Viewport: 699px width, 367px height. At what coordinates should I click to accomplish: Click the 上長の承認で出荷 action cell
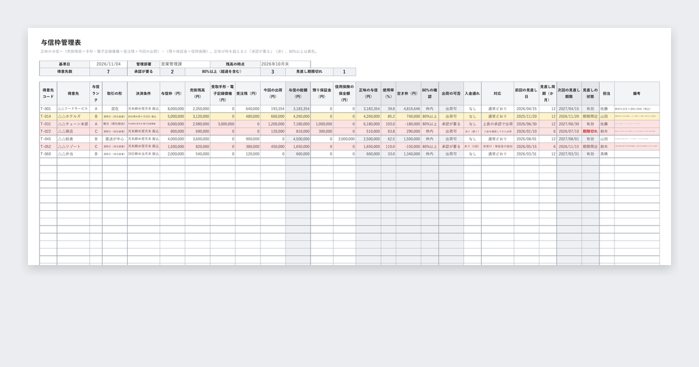[497, 124]
